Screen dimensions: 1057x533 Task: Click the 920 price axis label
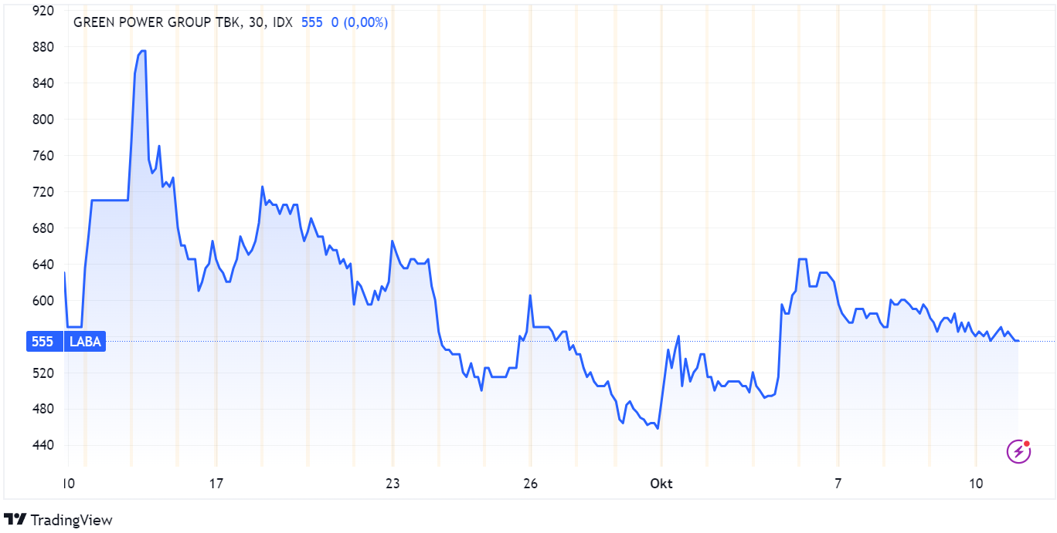point(42,11)
